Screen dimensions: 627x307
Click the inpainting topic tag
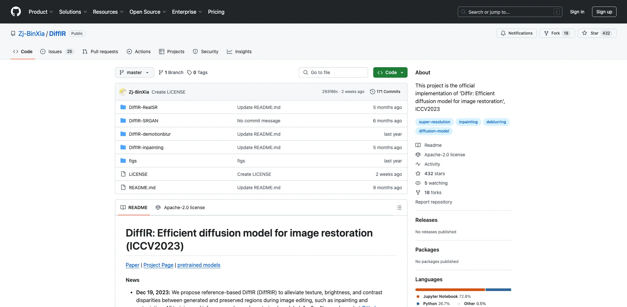pyautogui.click(x=468, y=122)
